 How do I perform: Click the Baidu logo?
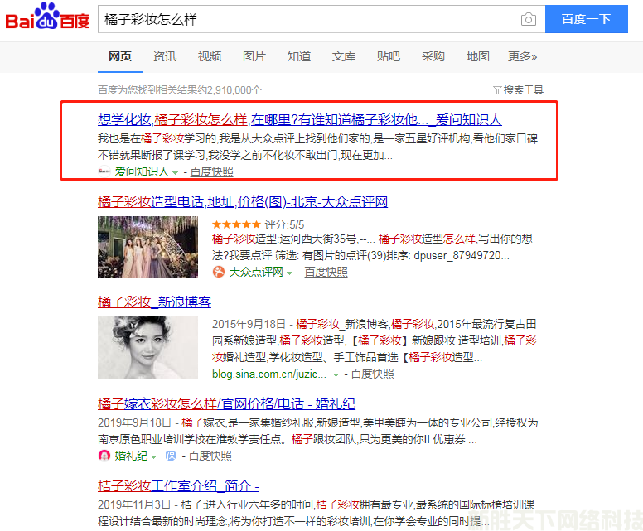pos(47,19)
